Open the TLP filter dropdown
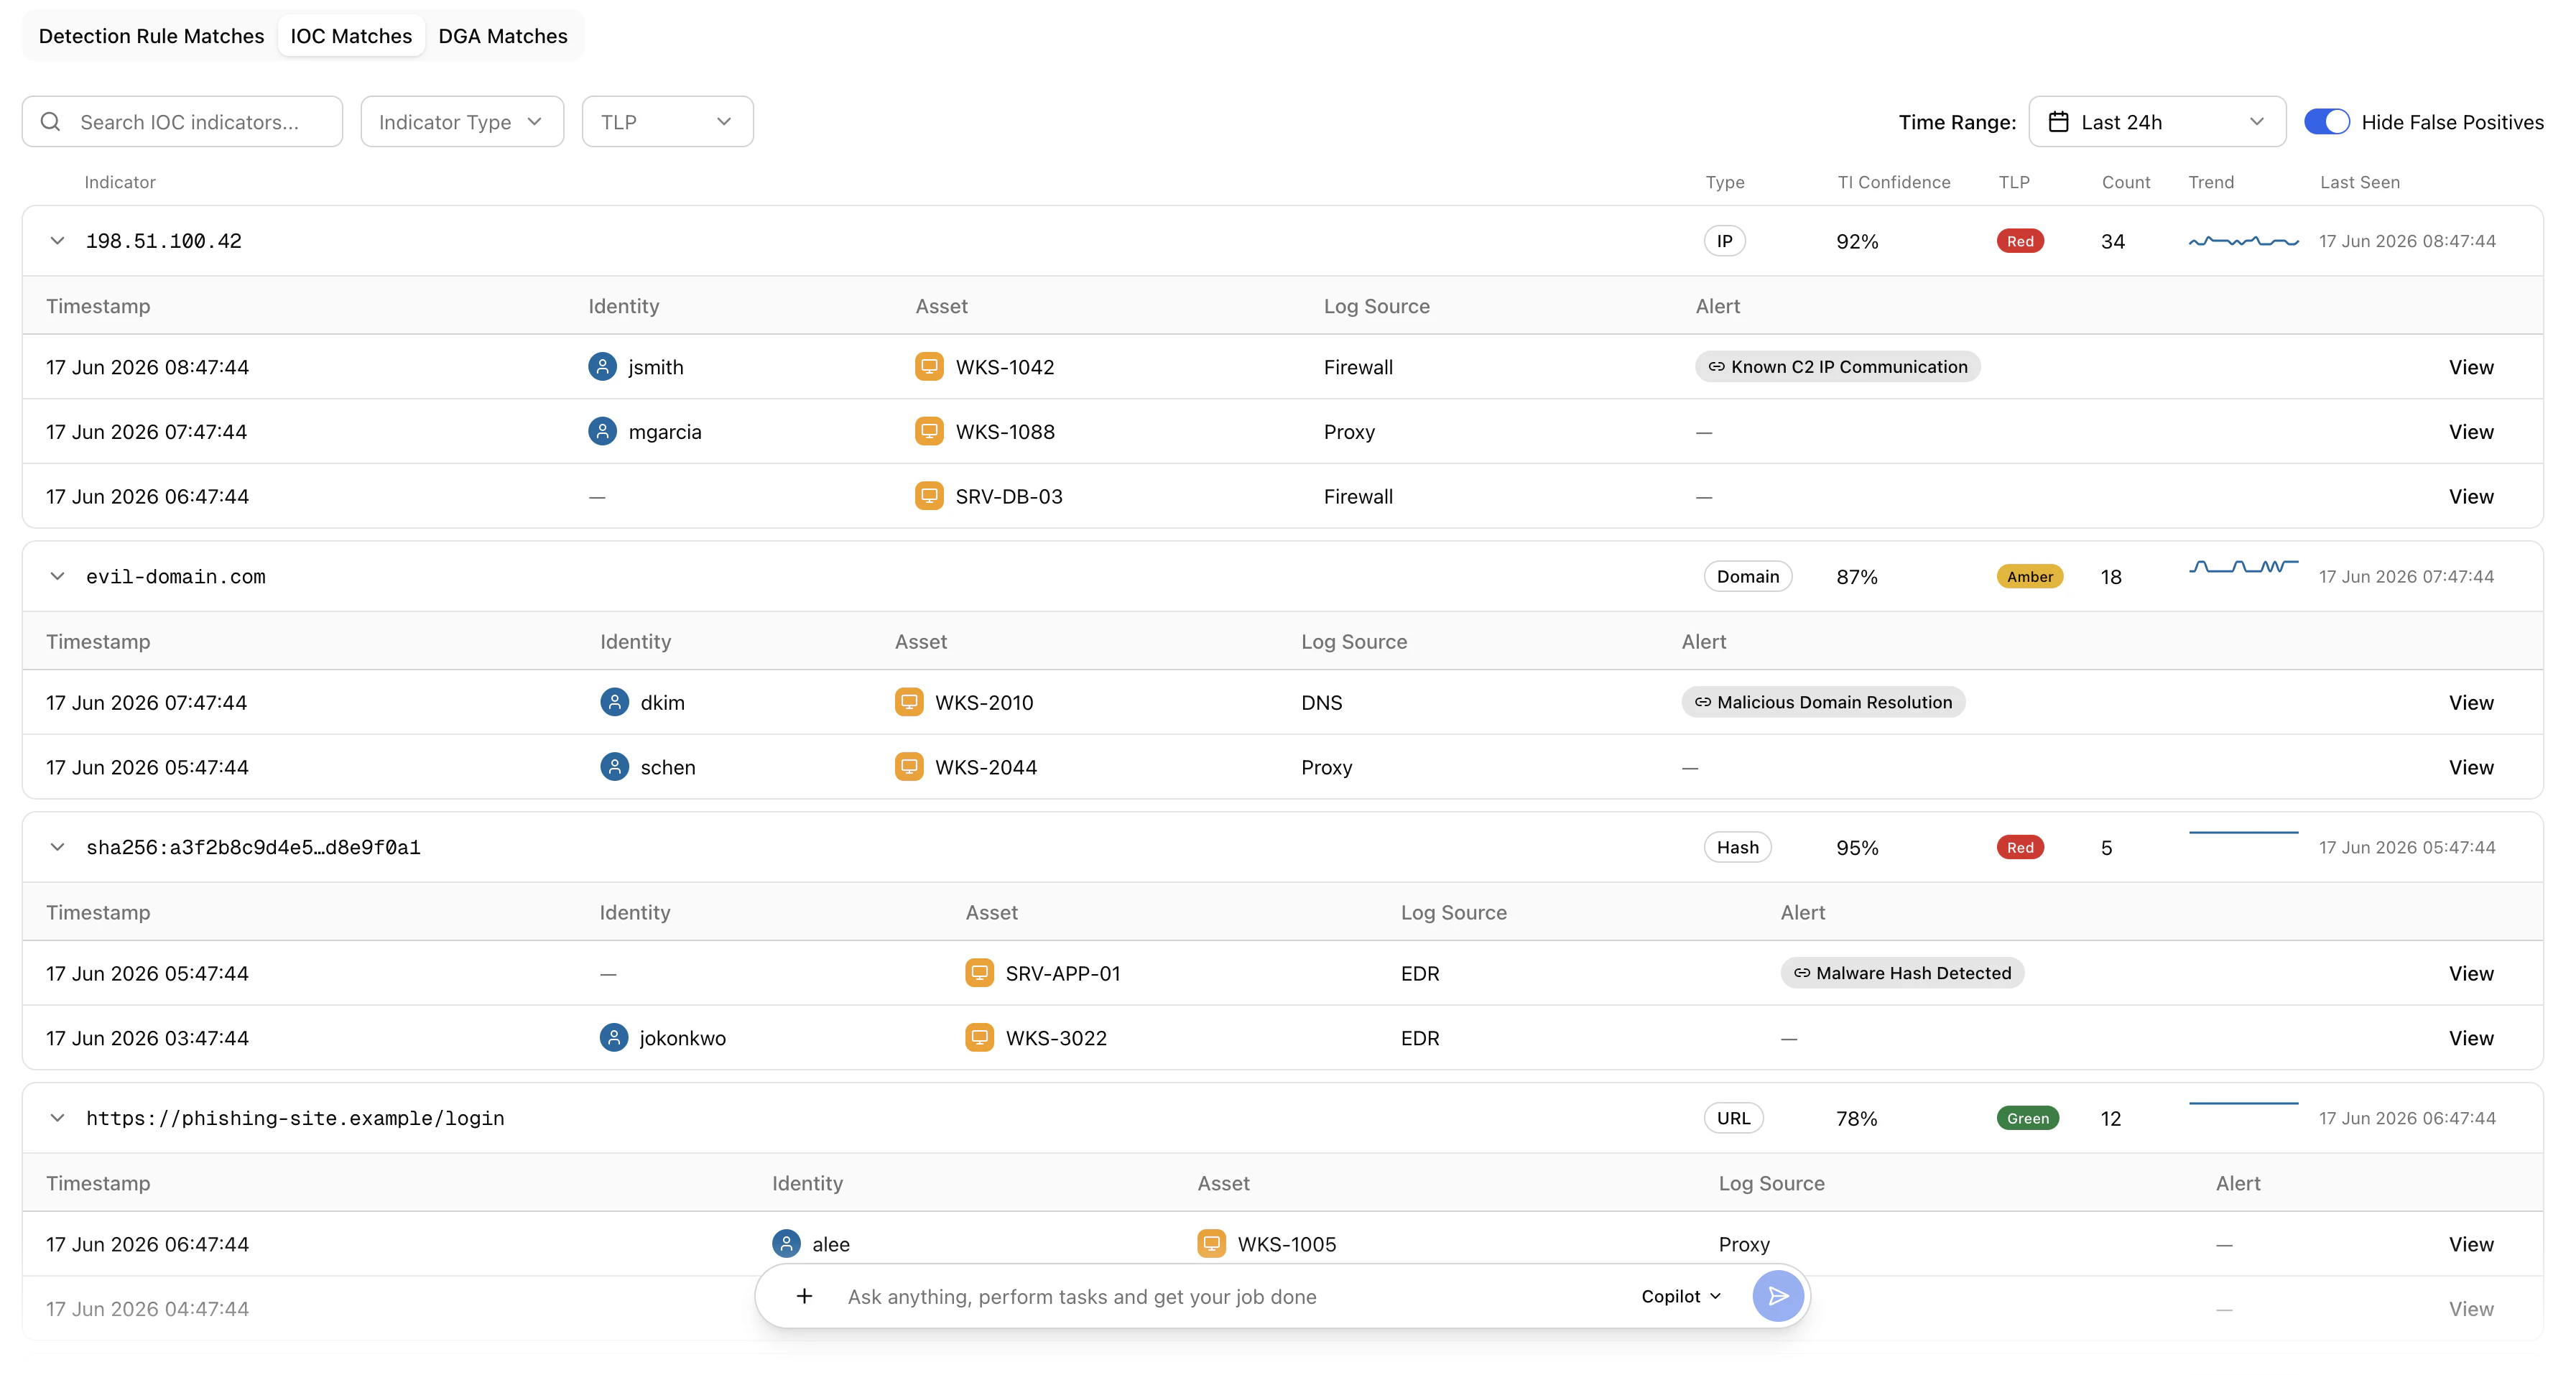 [x=667, y=122]
